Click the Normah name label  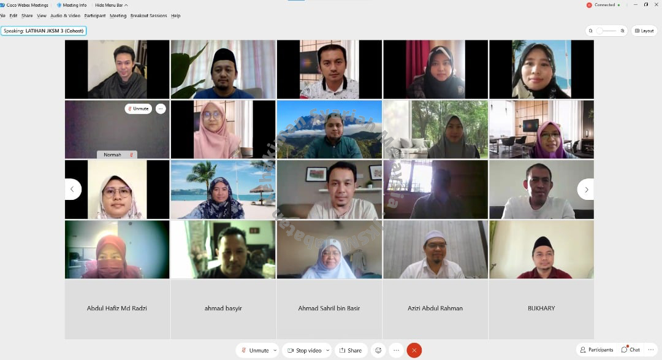tap(112, 155)
